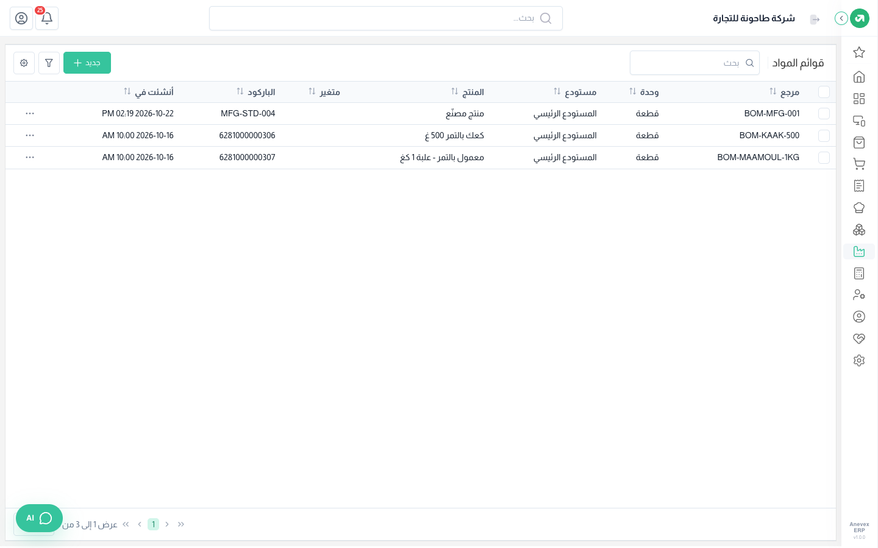The height and width of the screenshot is (548, 878).
Task: Click the single chevron just left of the page 1 button
Action: [140, 524]
